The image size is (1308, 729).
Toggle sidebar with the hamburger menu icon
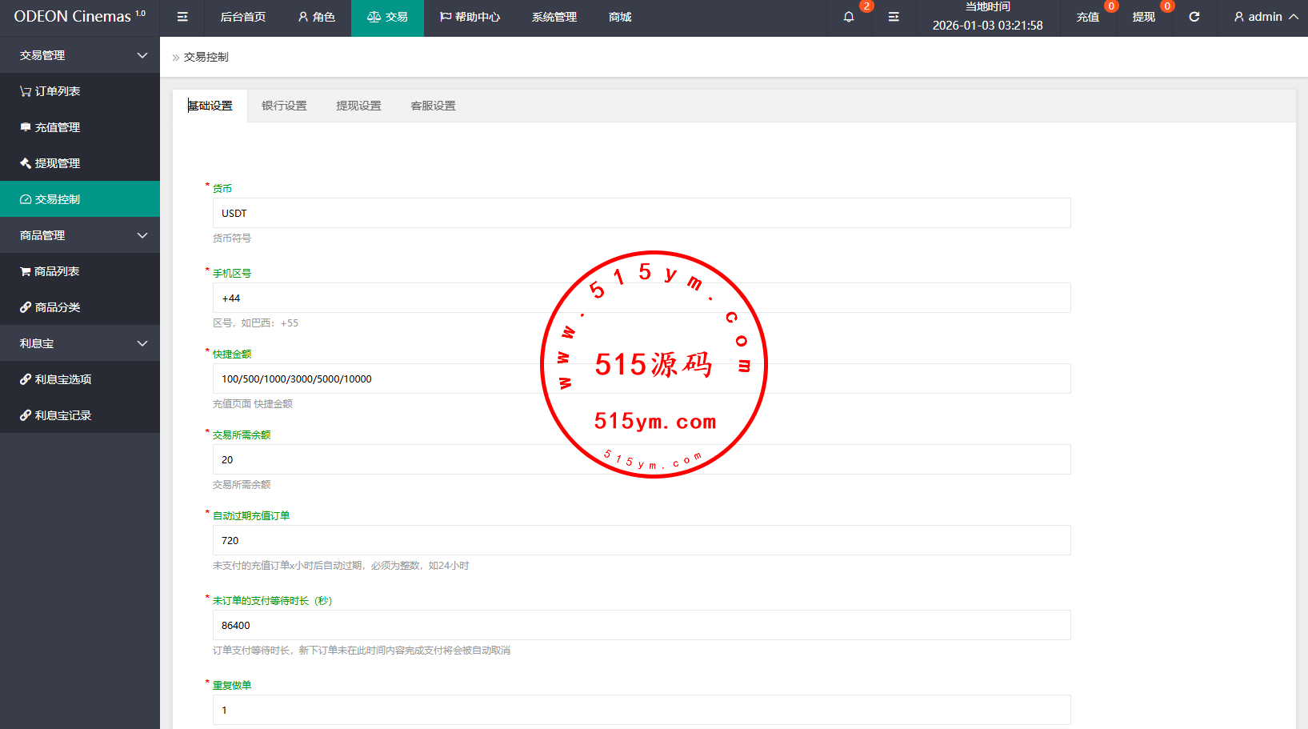[x=182, y=17]
